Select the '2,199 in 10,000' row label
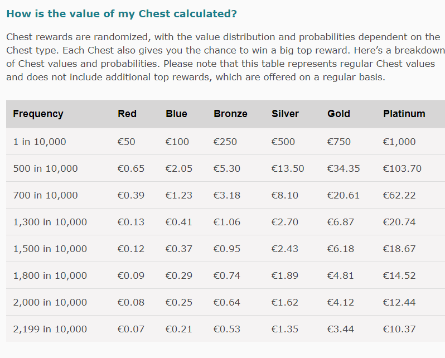Viewport: 445px width, 358px height. point(50,329)
